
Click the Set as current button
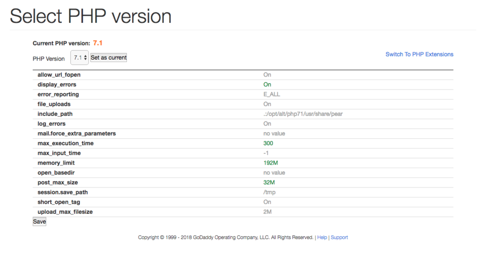[x=109, y=57]
